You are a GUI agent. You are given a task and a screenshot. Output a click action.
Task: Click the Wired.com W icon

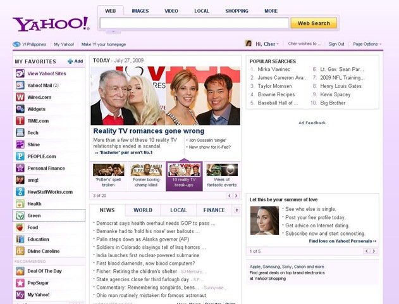click(20, 97)
